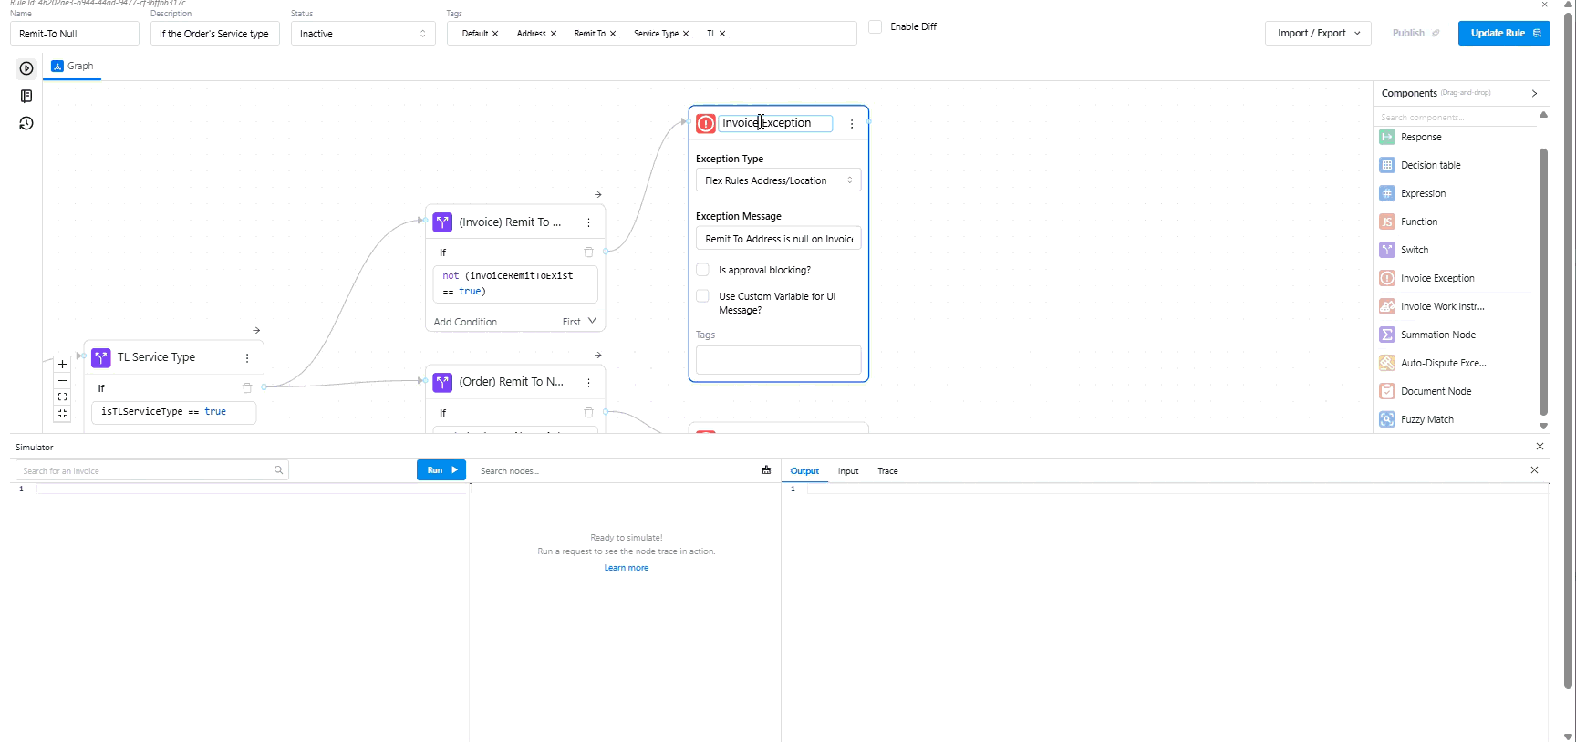The height and width of the screenshot is (742, 1576).
Task: Delete the TL Service Type If condition
Action: [x=246, y=388]
